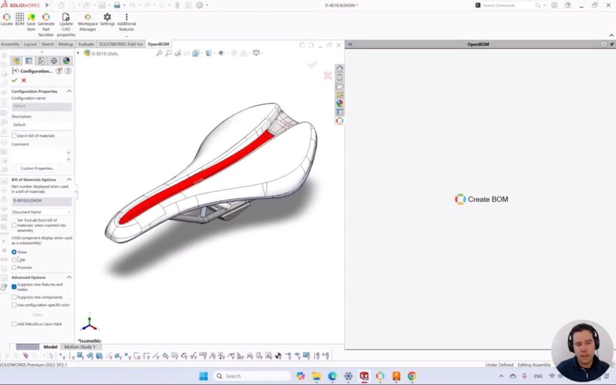Enable Use configuration specific color
This screenshot has height=385, width=616.
pyautogui.click(x=14, y=305)
